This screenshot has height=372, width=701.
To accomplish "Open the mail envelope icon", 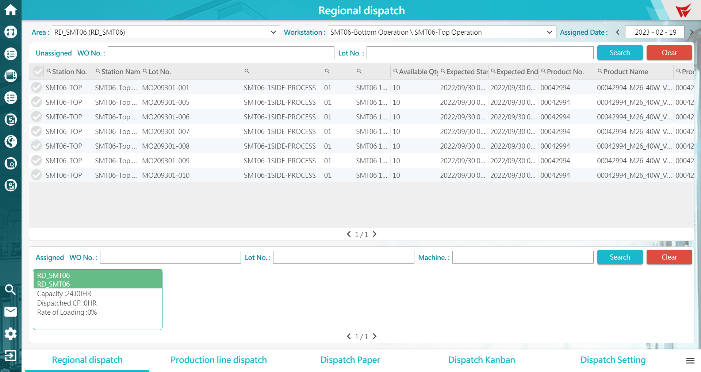I will click(x=11, y=311).
